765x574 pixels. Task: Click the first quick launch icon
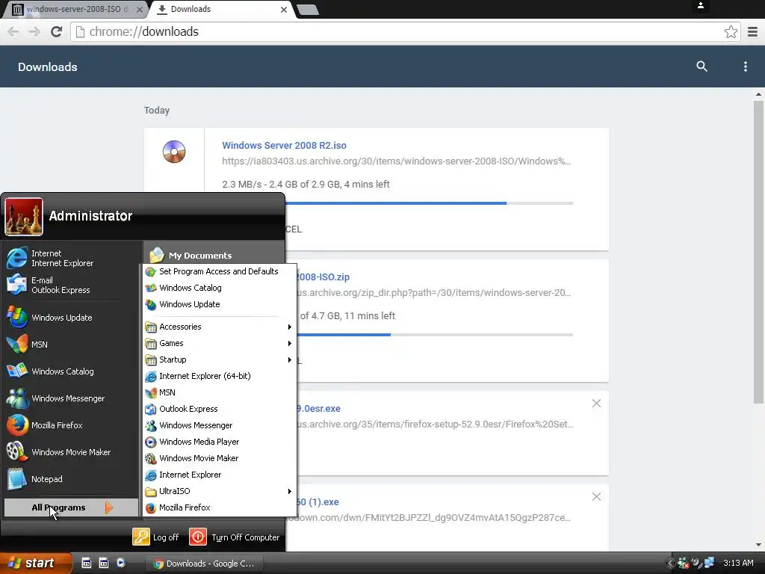[x=86, y=563]
